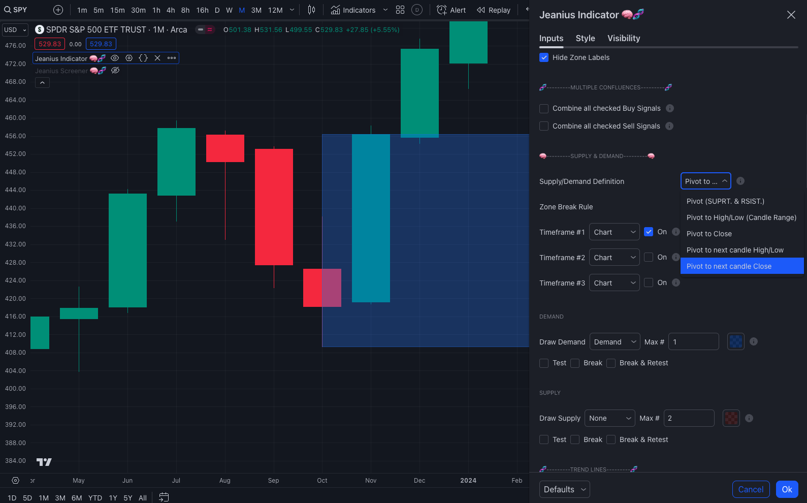
Task: Enable Combine all checked Sell Signals
Action: click(544, 126)
